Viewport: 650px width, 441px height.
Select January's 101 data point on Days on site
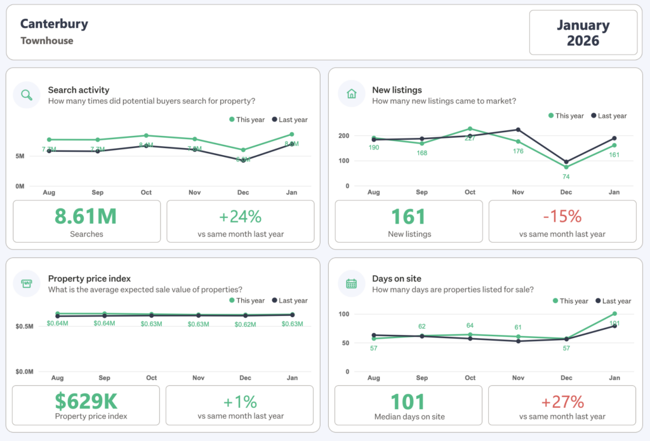[614, 313]
